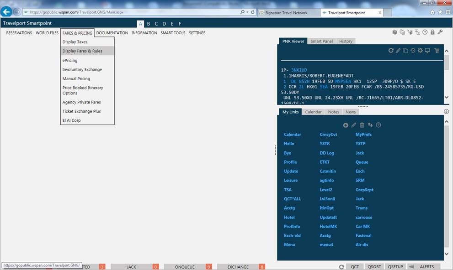Open the PNR history clock icon

413,51
